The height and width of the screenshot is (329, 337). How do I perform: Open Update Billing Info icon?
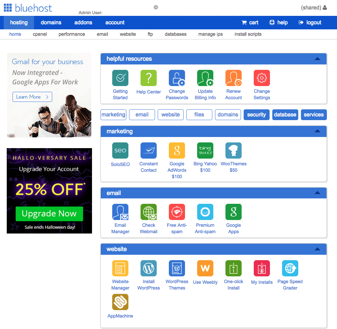[205, 78]
